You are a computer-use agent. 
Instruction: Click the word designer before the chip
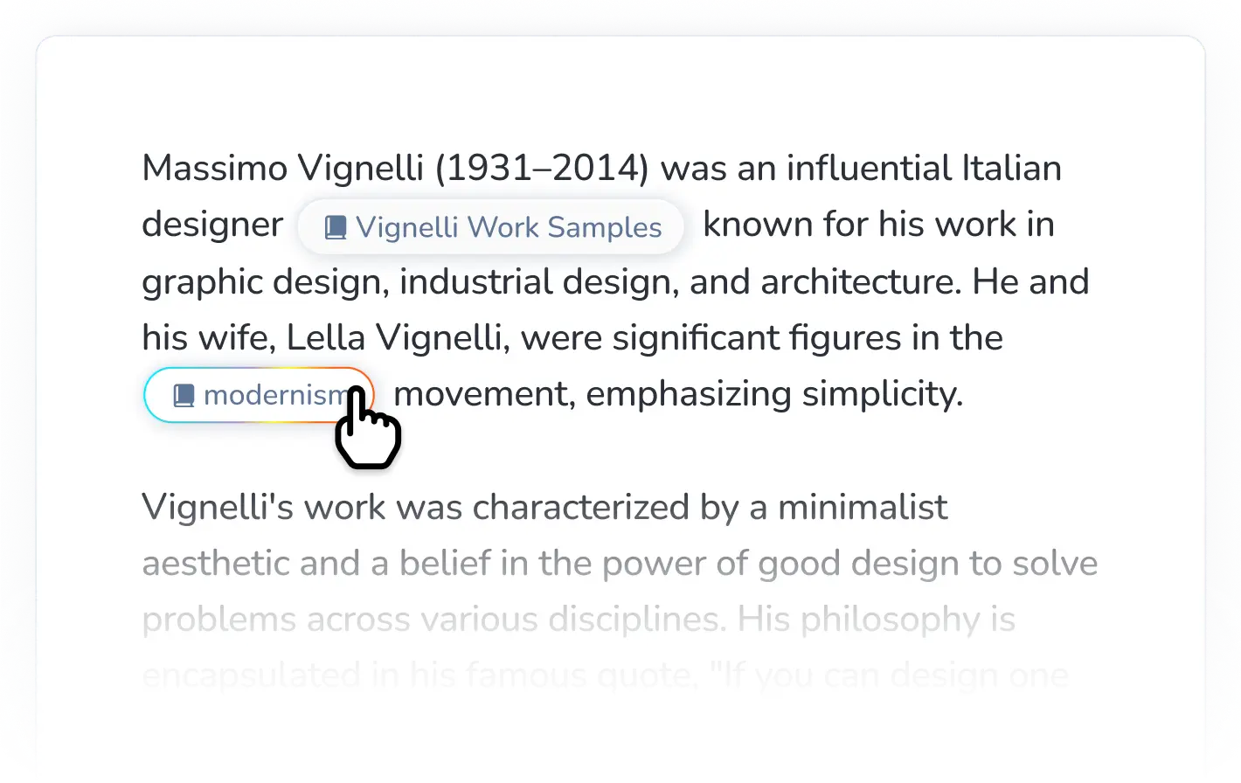212,225
